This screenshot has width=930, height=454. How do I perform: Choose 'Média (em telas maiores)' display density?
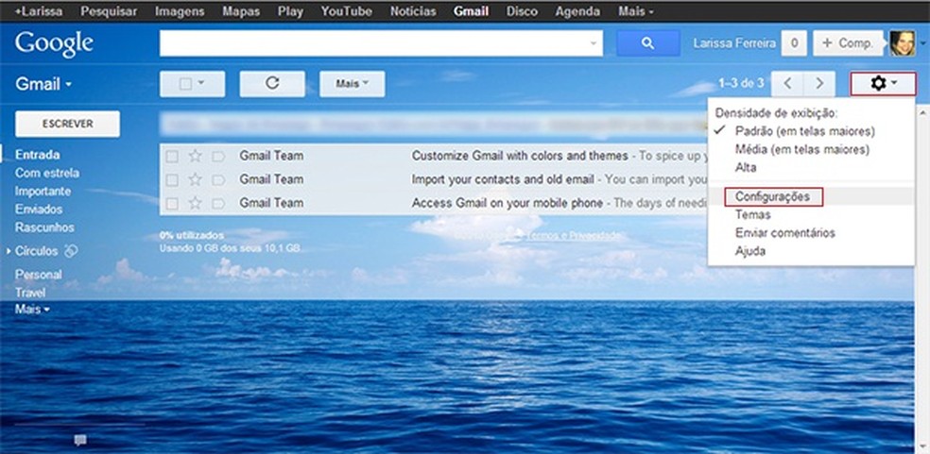[x=801, y=149]
